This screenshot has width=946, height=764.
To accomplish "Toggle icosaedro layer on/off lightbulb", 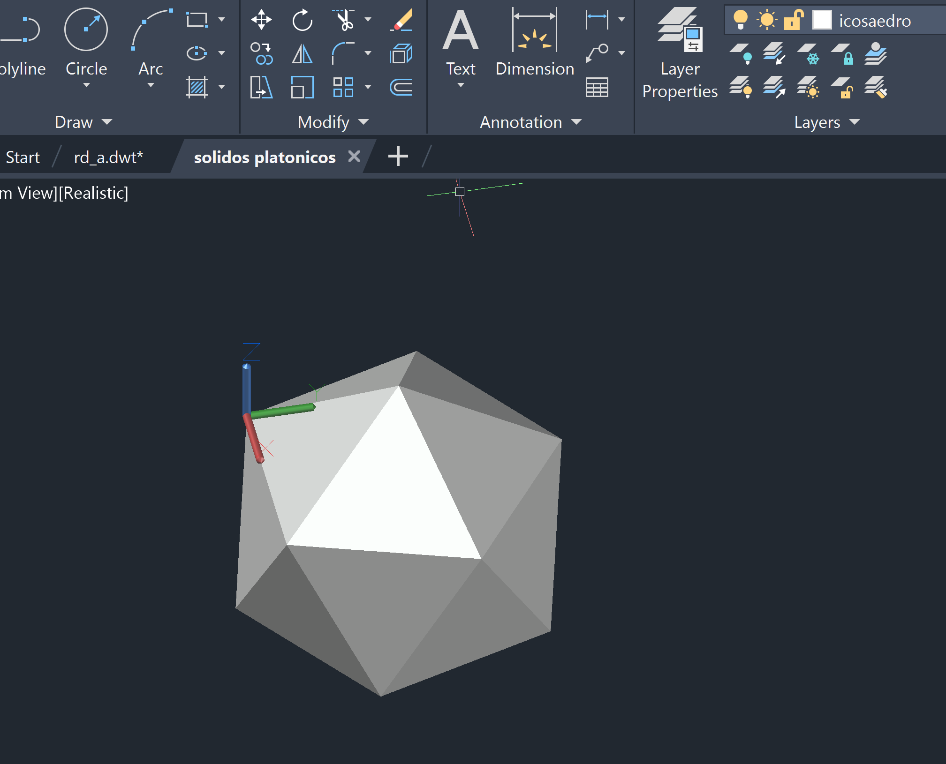I will [x=740, y=20].
